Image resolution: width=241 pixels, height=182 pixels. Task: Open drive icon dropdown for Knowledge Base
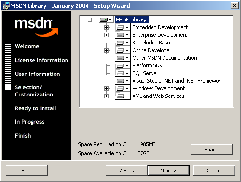tap(122, 43)
